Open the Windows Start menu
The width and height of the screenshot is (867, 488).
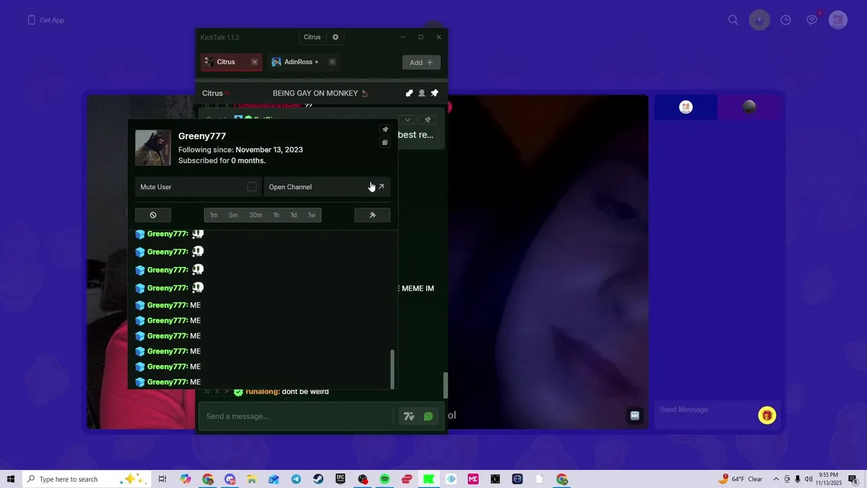(11, 479)
